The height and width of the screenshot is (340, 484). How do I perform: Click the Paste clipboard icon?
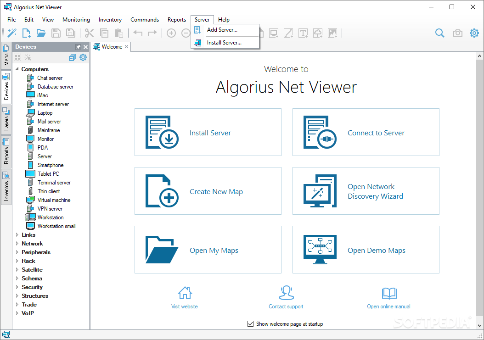119,33
